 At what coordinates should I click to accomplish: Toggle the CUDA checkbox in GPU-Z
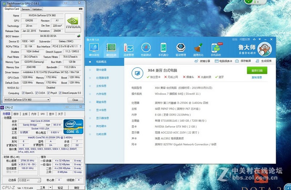(37, 93)
